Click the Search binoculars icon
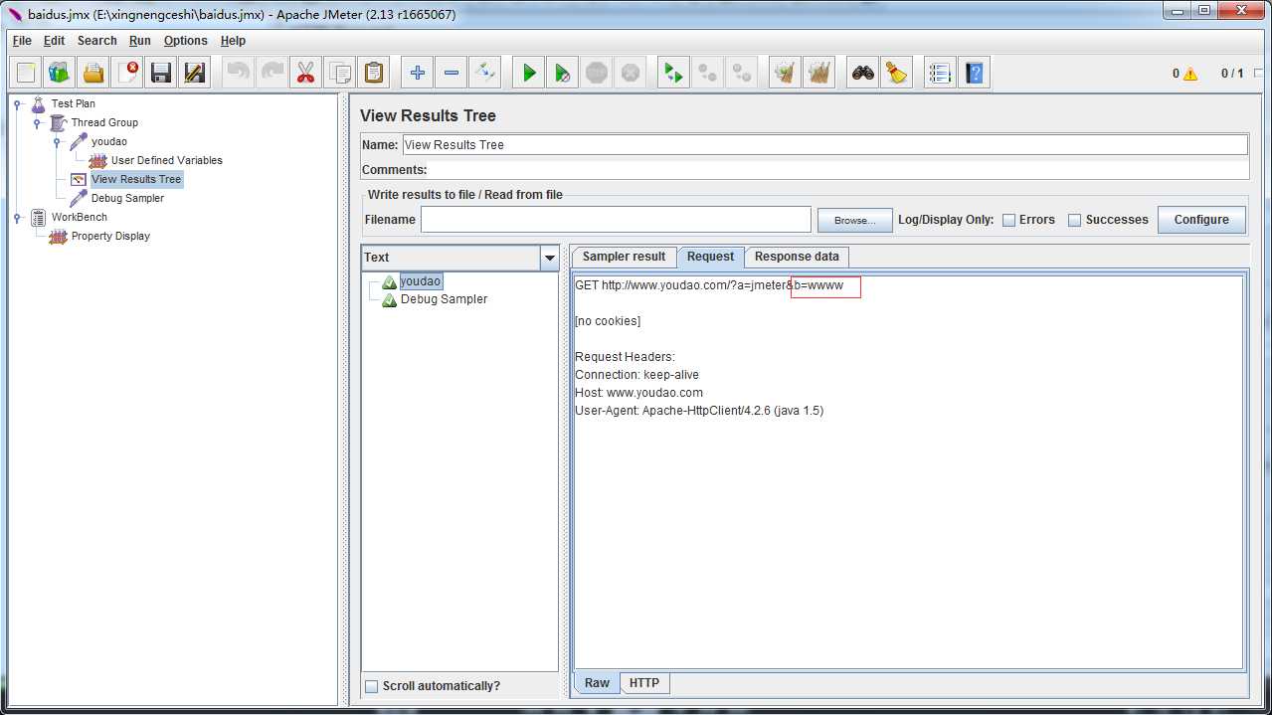Screen dimensions: 1272x715 tap(863, 73)
